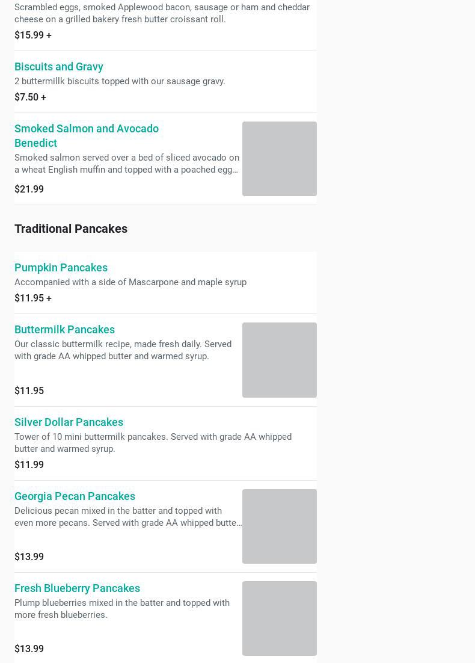The width and height of the screenshot is (475, 663).
Task: Select the Georgia Pecan Pancakes title
Action: (75, 496)
